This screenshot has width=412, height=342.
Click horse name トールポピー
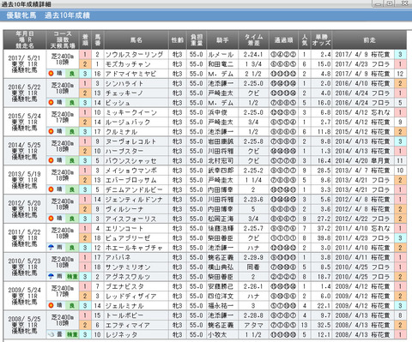pos(124,315)
